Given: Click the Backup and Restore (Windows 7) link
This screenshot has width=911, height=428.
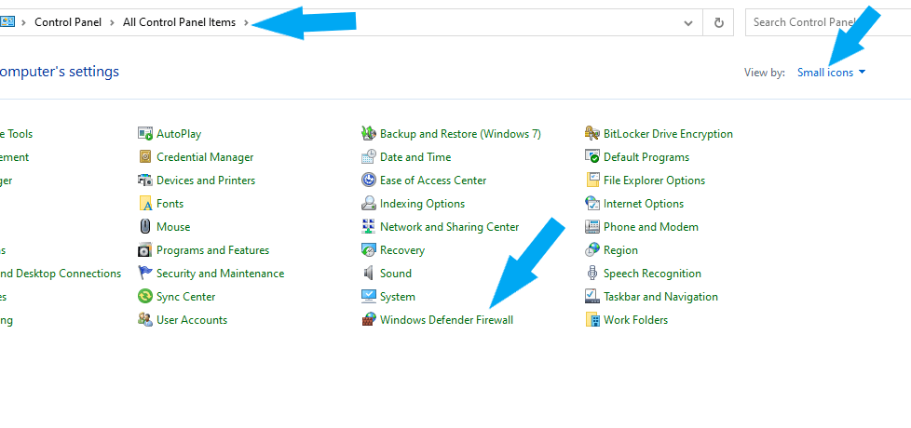Looking at the screenshot, I should (460, 134).
